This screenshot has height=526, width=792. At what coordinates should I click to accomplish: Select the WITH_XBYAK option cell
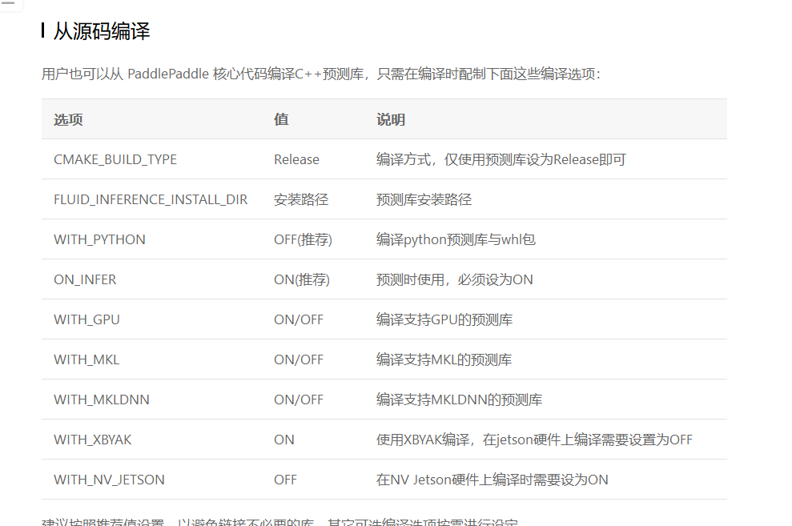click(92, 440)
